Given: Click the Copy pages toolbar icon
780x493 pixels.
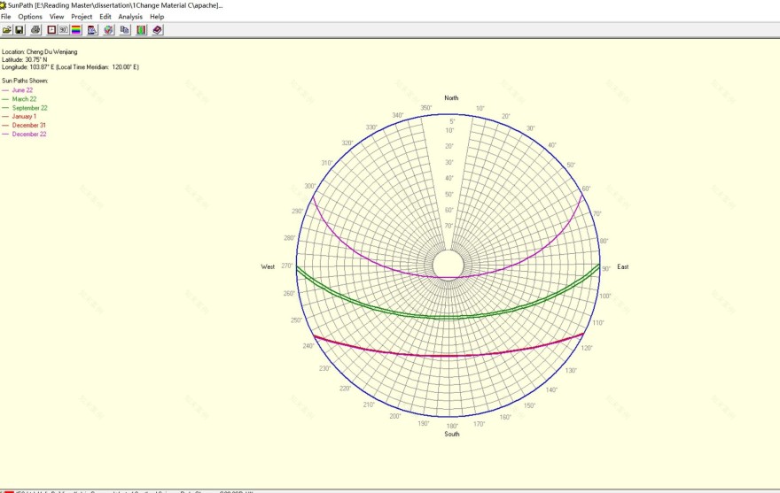Looking at the screenshot, I should [125, 30].
